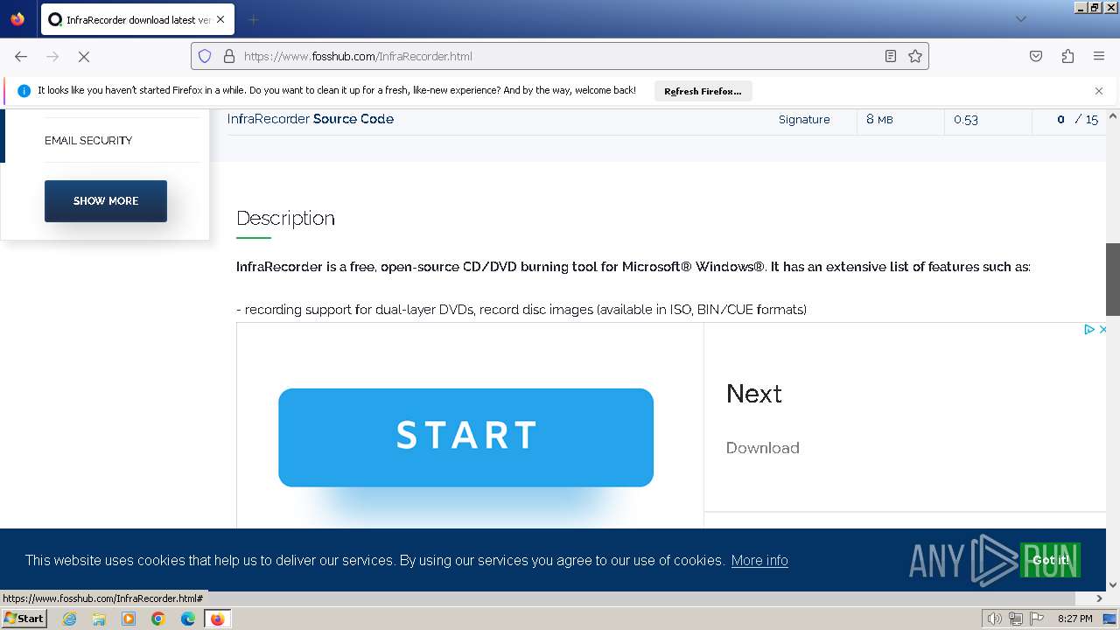
Task: Click the Firefox View icon
Action: pos(17,19)
